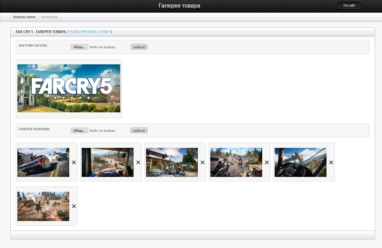
Task: View the airplane cockpit thumbnail
Action: coord(301,162)
